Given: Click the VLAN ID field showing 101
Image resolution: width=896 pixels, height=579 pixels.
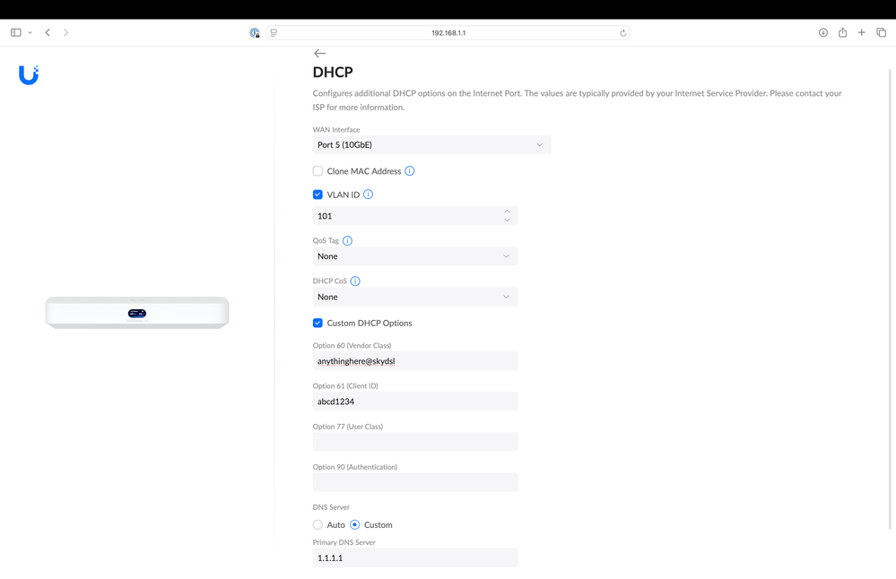Looking at the screenshot, I should tap(415, 216).
